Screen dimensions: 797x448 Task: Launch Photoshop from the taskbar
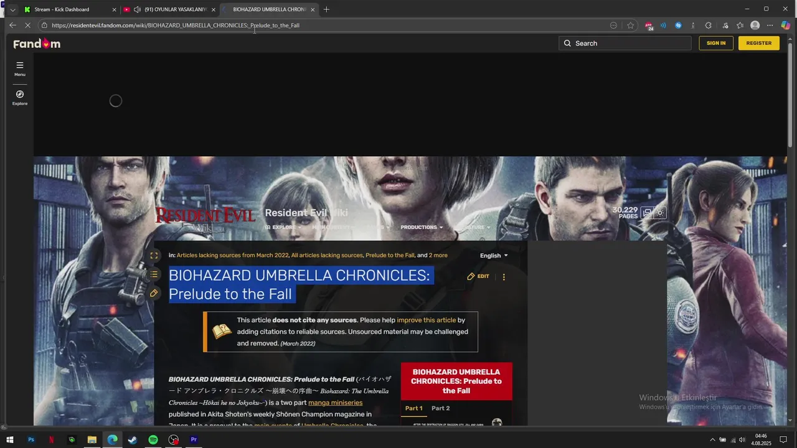tap(31, 440)
